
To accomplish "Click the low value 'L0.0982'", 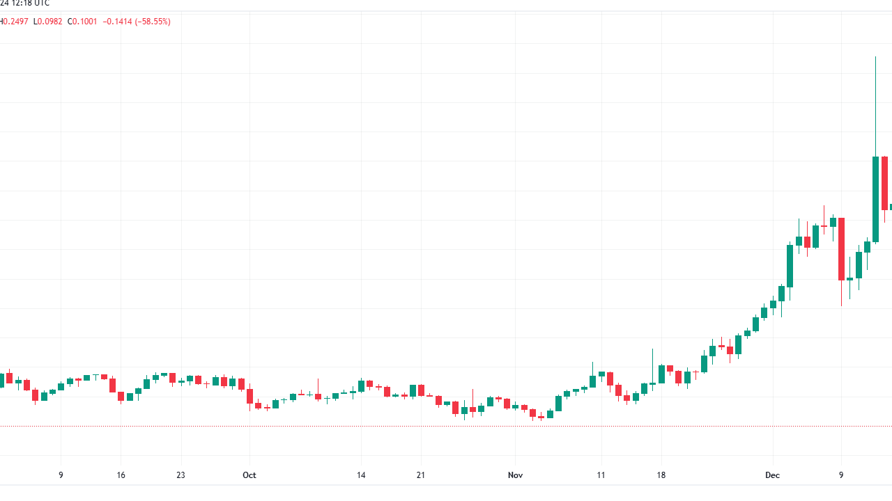I will 48,22.
